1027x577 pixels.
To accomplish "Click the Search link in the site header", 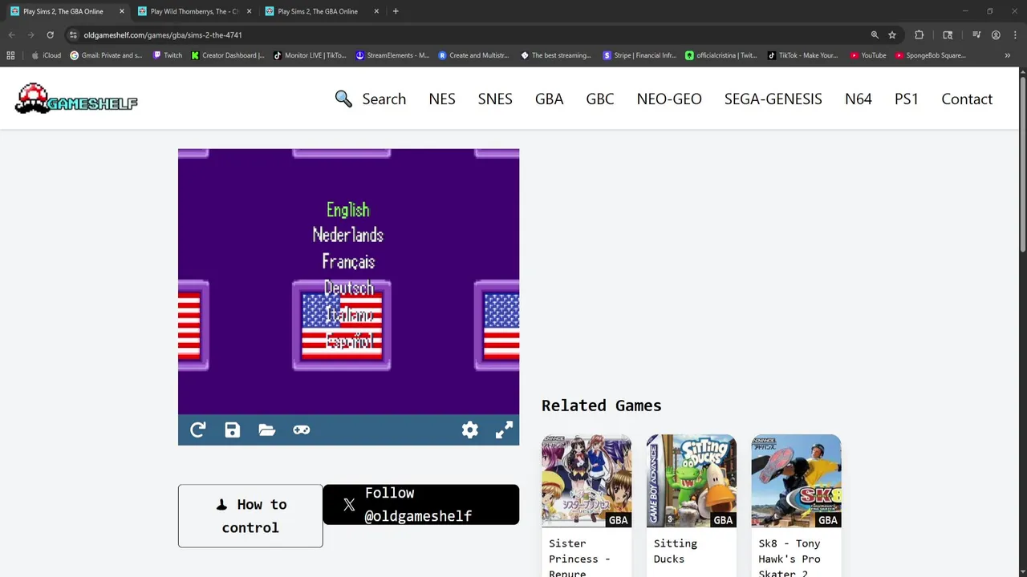I will point(371,99).
